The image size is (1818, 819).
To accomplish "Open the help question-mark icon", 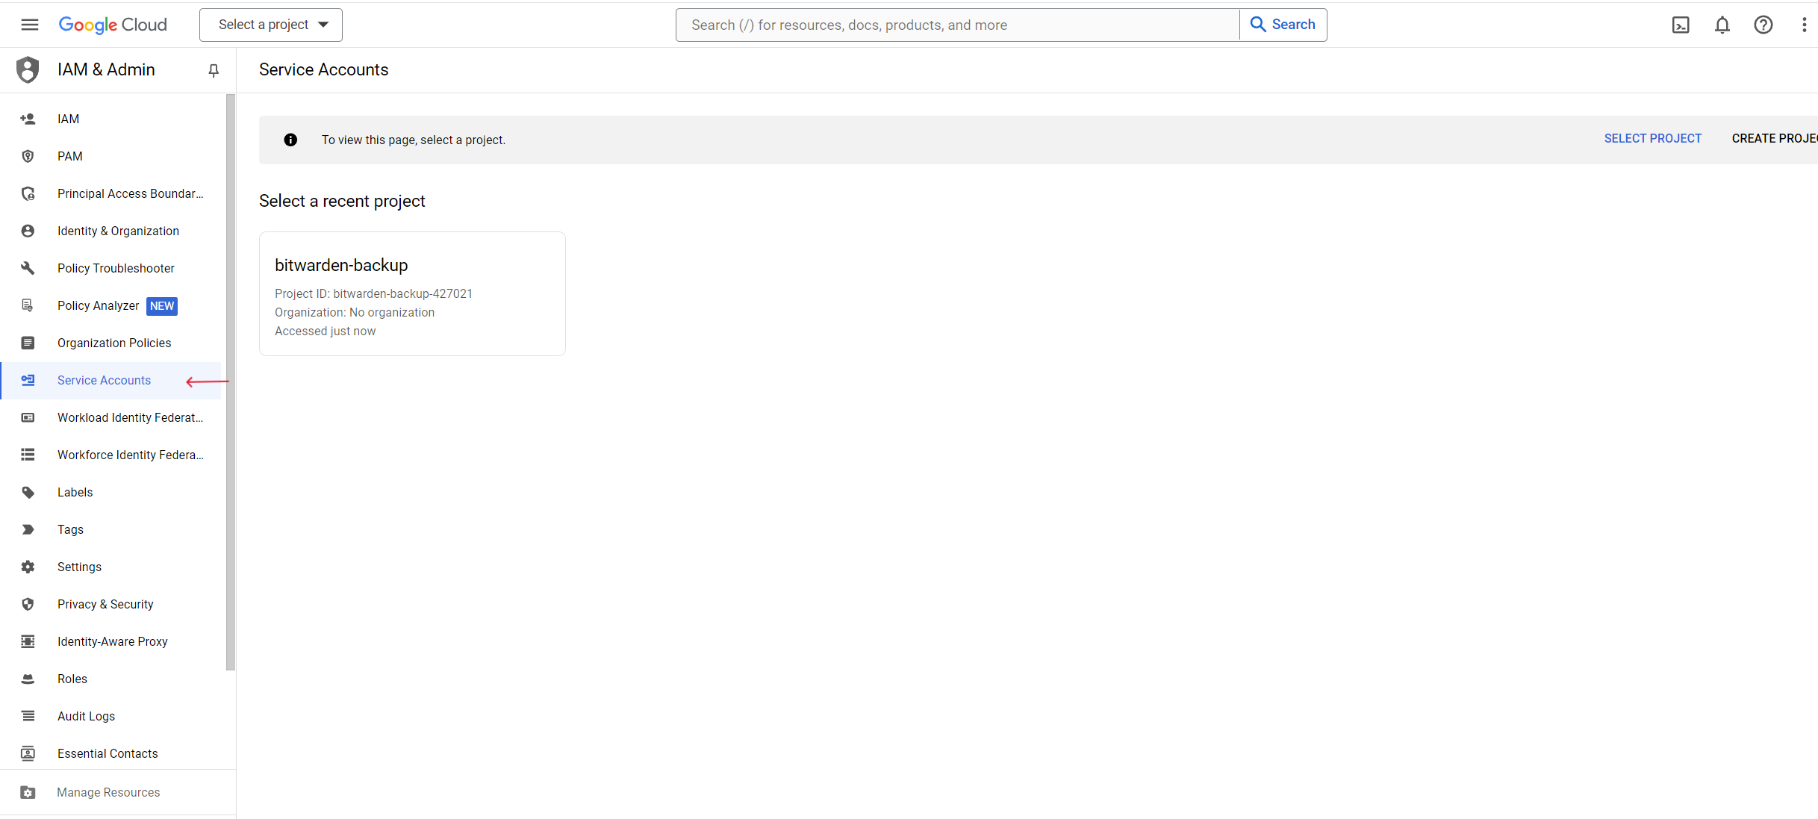I will (1763, 25).
